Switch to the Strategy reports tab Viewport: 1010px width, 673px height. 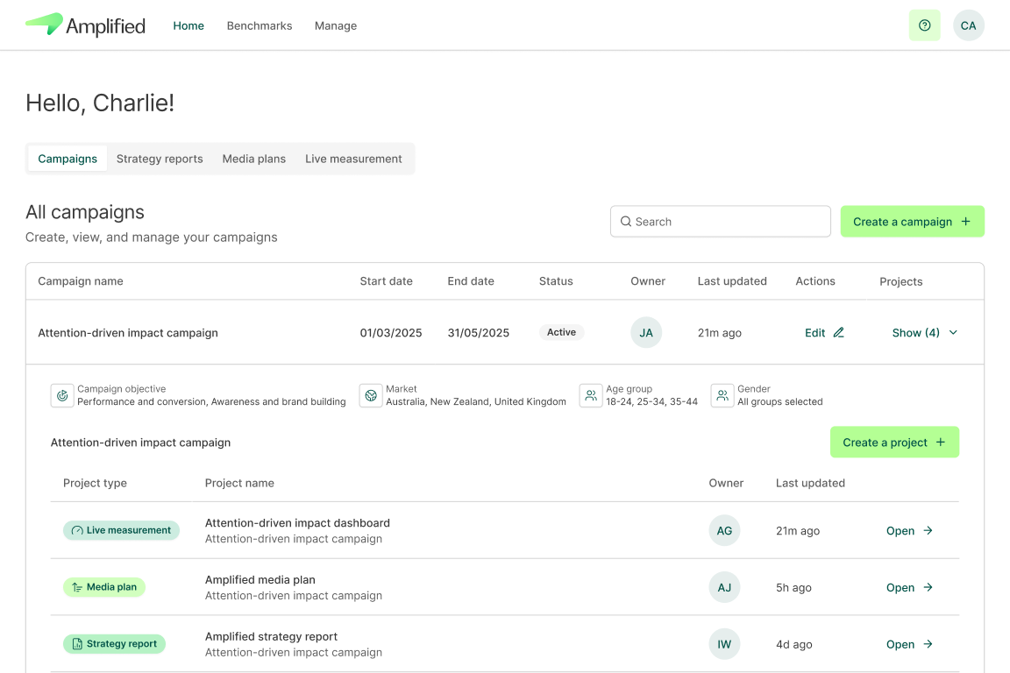160,159
